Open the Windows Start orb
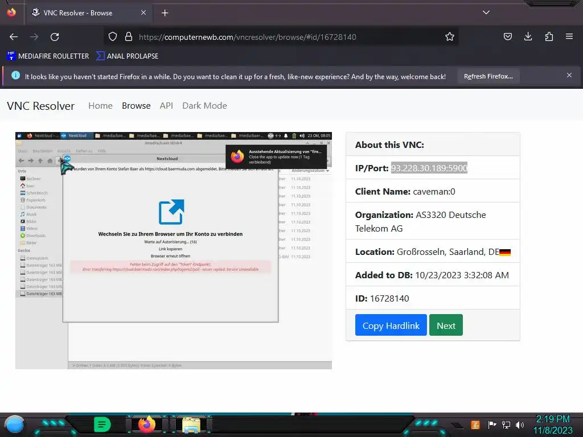The width and height of the screenshot is (583, 437). click(15, 424)
